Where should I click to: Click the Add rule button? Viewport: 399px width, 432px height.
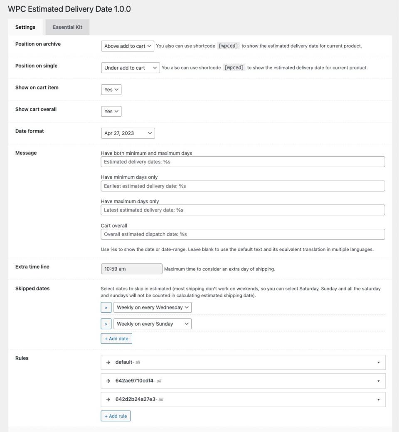[x=116, y=416]
